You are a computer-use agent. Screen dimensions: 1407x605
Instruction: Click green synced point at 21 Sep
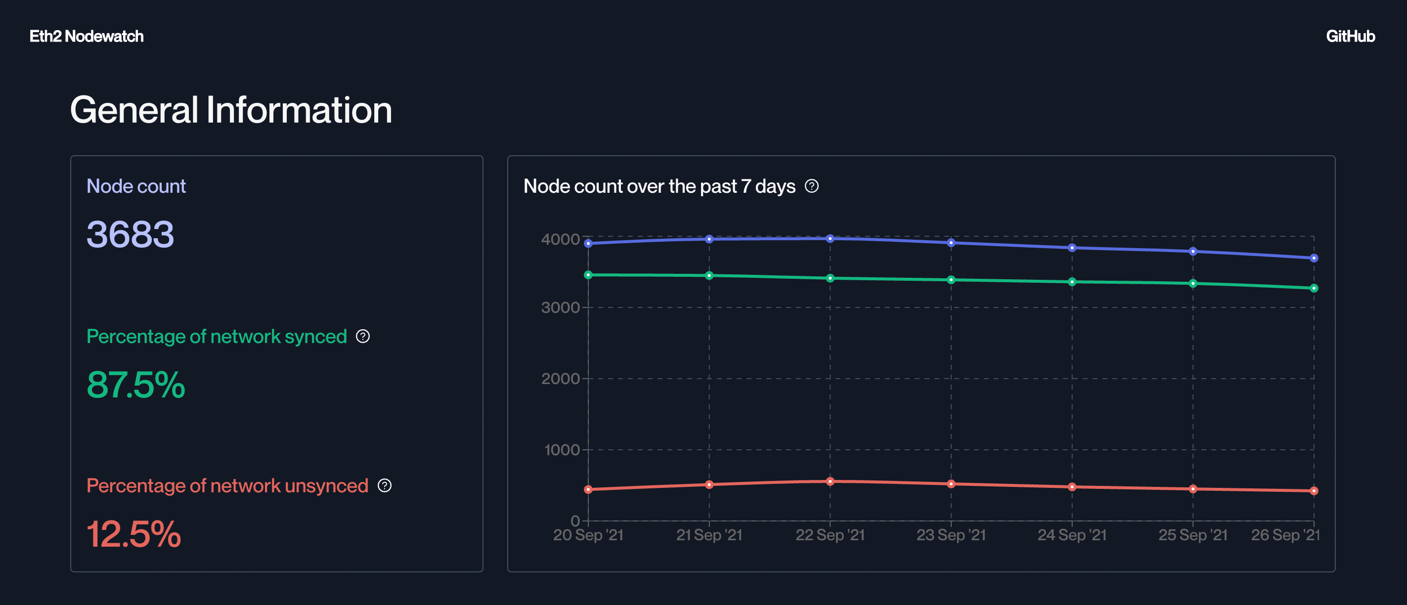pyautogui.click(x=709, y=276)
